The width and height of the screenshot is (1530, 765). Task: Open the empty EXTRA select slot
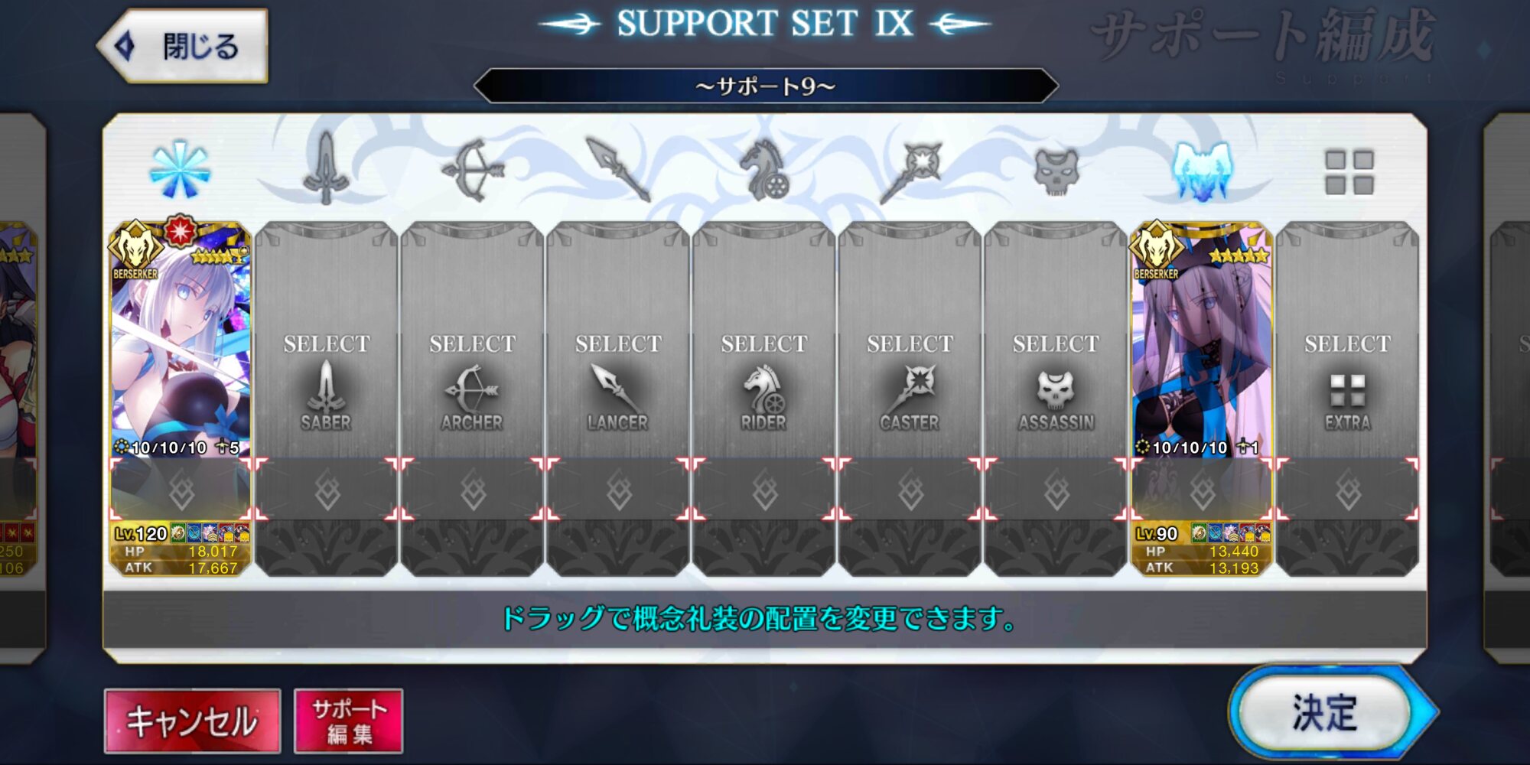click(1348, 399)
